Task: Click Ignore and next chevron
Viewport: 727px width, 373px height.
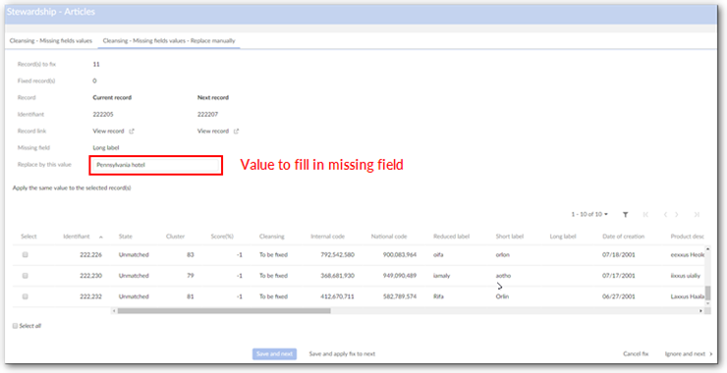Action: (711, 354)
